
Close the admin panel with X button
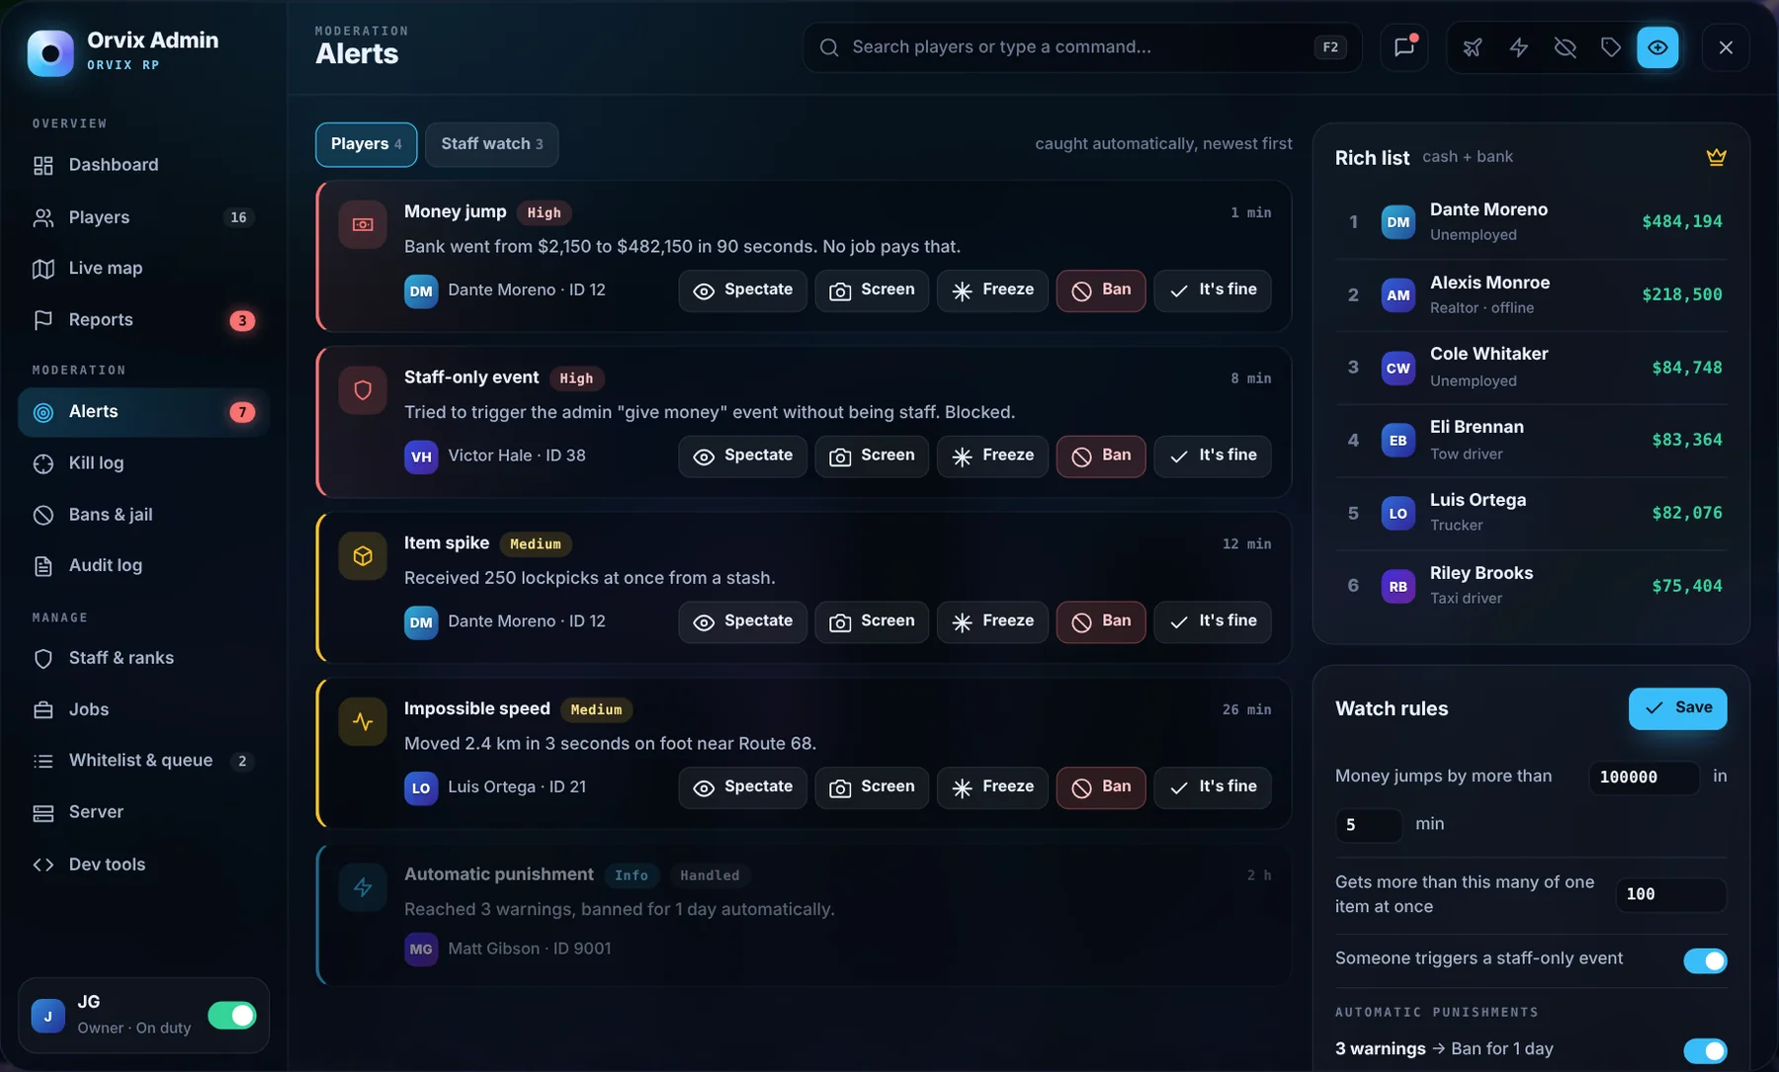pyautogui.click(x=1726, y=47)
